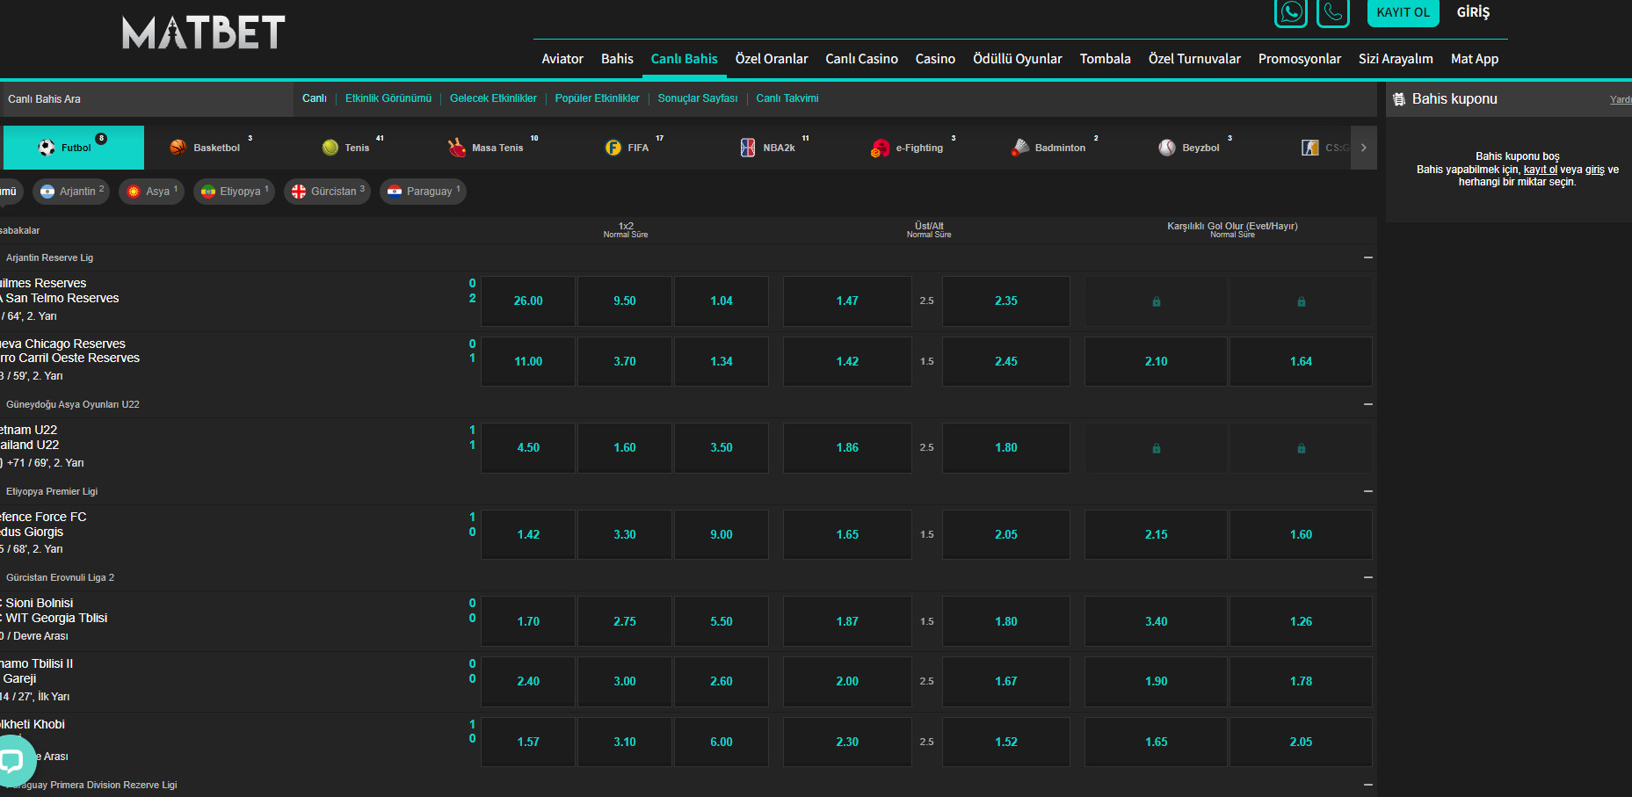Click the phone call icon
This screenshot has height=797, width=1632.
[1333, 12]
